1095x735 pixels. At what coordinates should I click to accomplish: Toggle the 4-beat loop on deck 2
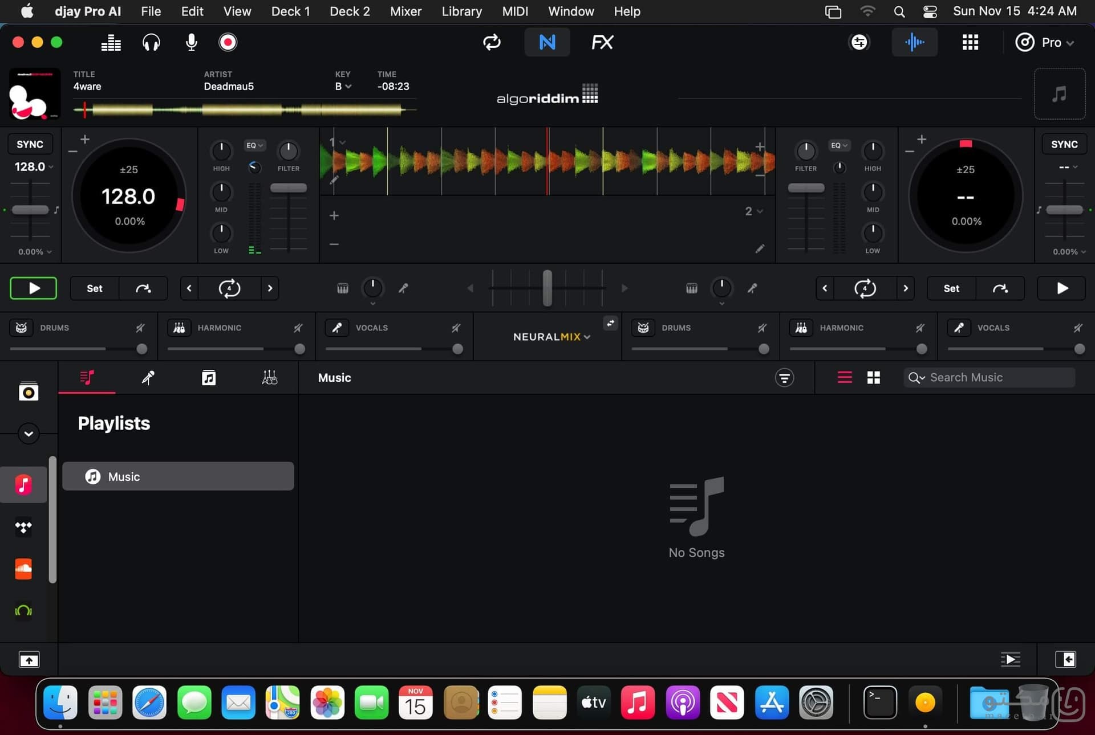[x=865, y=288]
